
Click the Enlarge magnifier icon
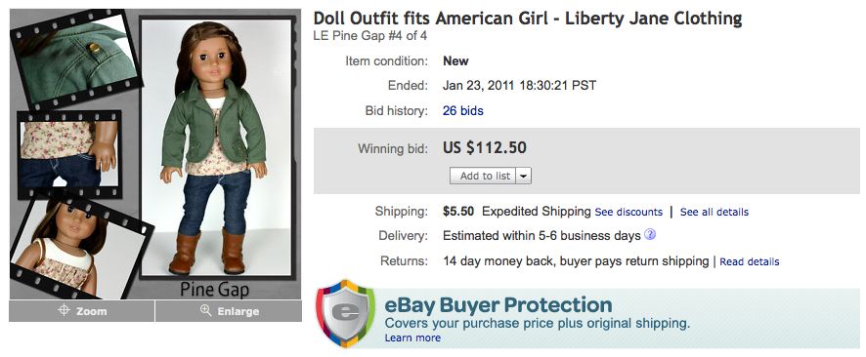(x=206, y=311)
